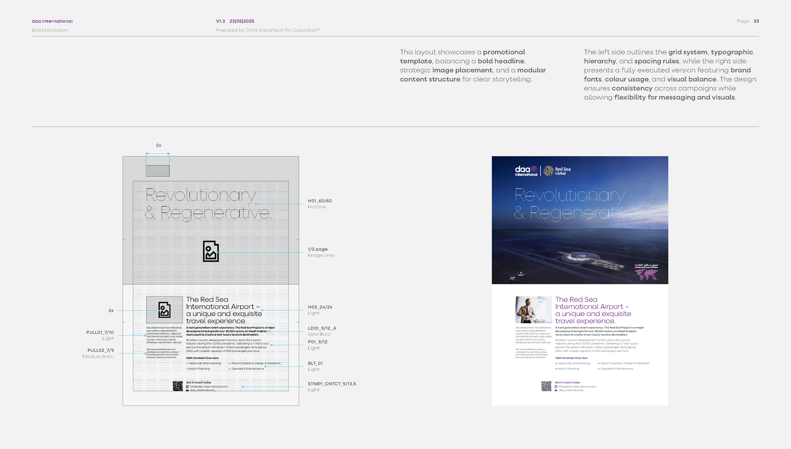
Task: Click the email address in the wireframe contact block
Action: [209, 387]
